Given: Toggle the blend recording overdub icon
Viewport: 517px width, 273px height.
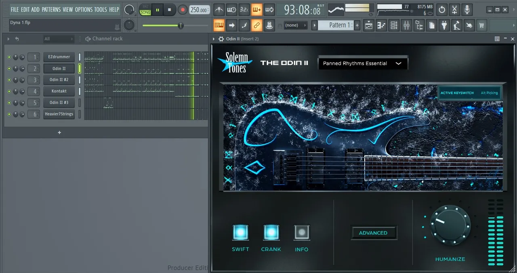Looking at the screenshot, I should tap(256, 9).
